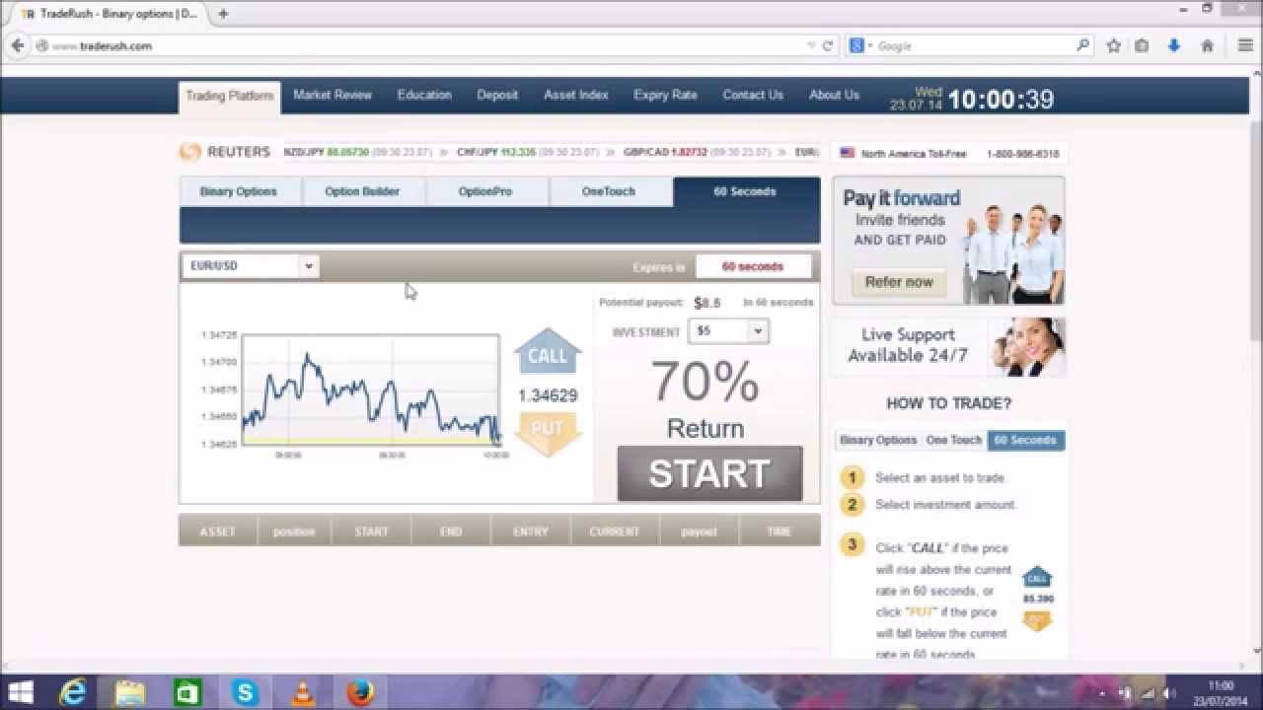Click the US flag icon
This screenshot has height=710, width=1263.
[x=848, y=153]
